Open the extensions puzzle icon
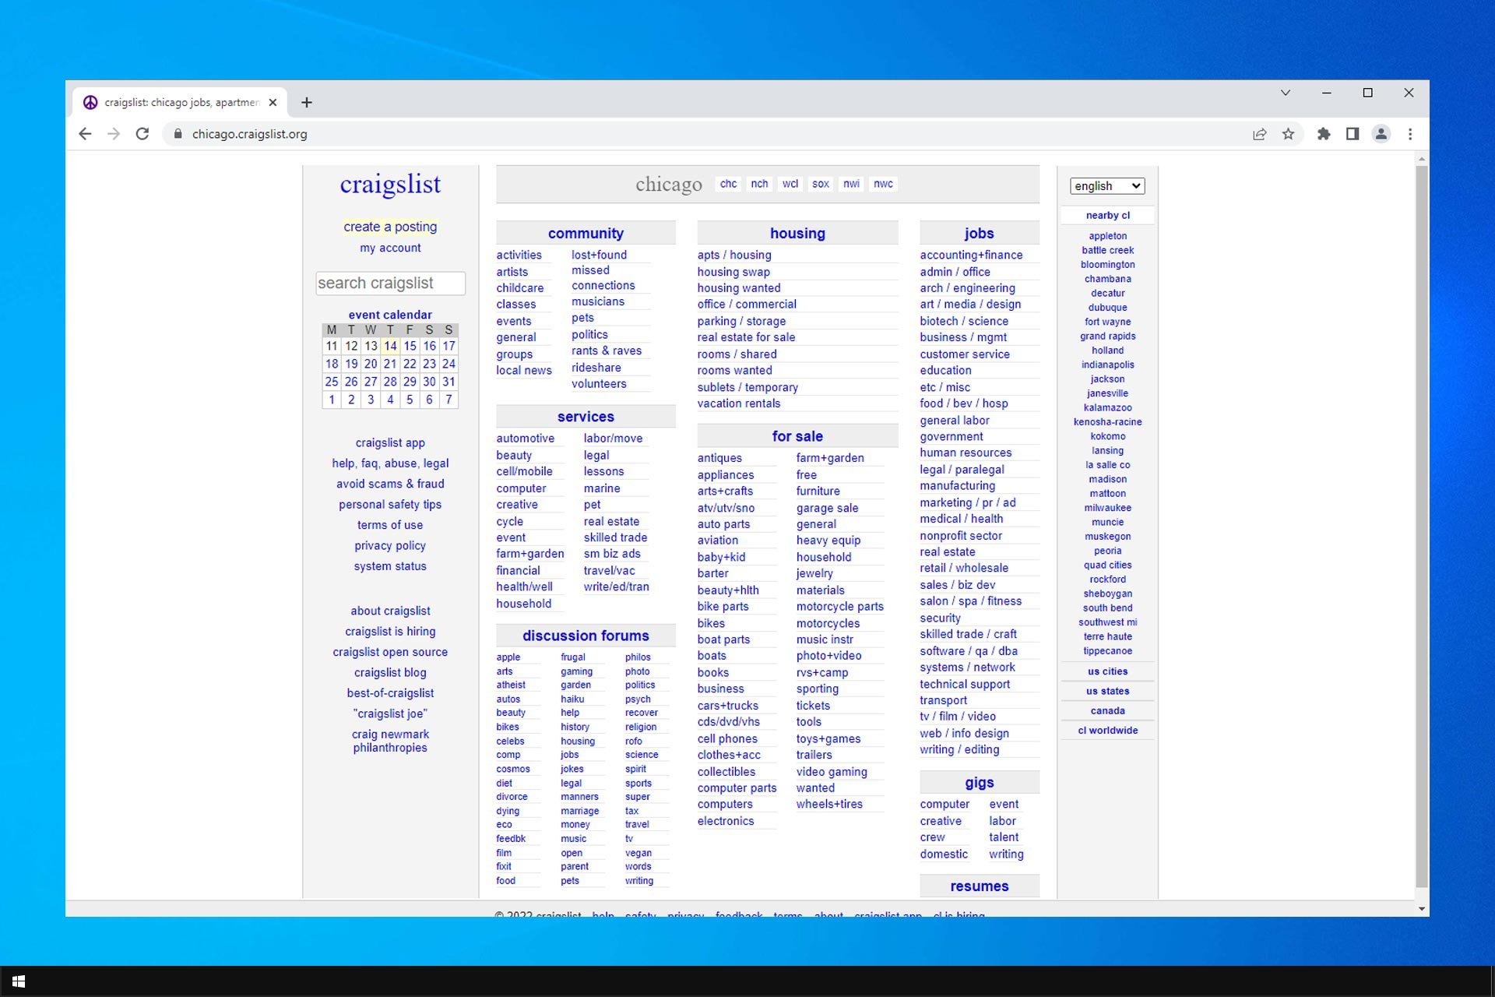The width and height of the screenshot is (1495, 997). click(x=1324, y=134)
